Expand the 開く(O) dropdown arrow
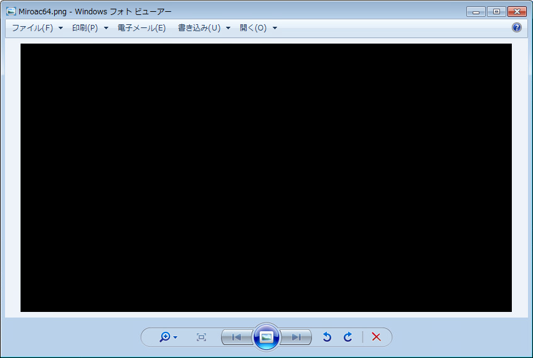533x358 pixels. pyautogui.click(x=275, y=28)
